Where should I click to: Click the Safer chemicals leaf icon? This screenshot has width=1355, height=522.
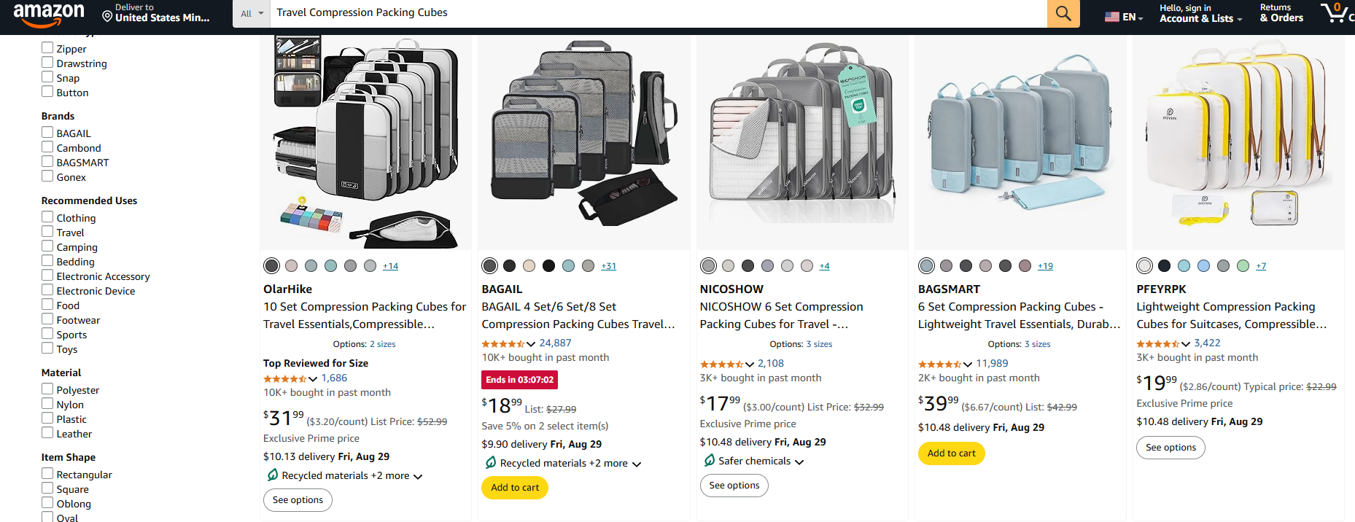pos(711,461)
